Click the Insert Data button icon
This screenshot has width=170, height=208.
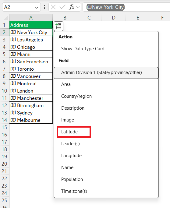click(58, 26)
